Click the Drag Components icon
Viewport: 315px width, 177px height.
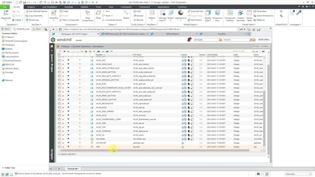[88, 13]
